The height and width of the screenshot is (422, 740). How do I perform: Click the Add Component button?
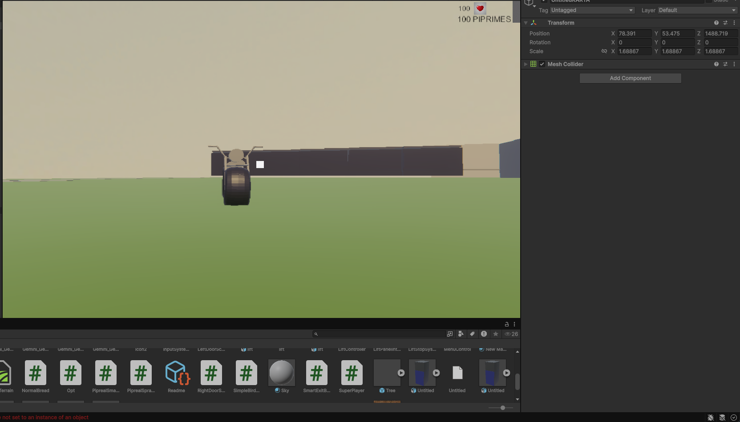coord(630,78)
